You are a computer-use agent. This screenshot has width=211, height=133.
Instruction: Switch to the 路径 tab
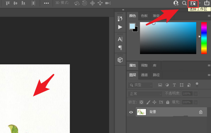pyautogui.click(x=156, y=75)
